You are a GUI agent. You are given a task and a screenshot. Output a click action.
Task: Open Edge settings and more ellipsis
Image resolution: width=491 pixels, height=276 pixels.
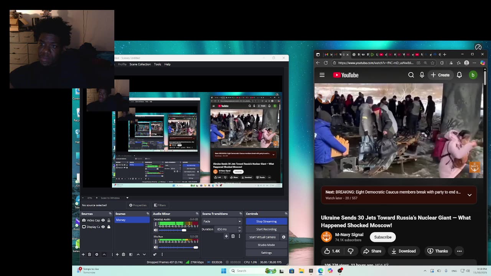tap(475, 63)
